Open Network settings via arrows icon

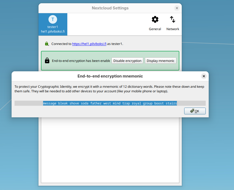point(173,20)
